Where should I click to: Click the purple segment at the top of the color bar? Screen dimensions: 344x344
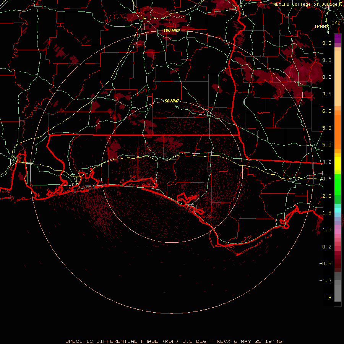coord(338,38)
